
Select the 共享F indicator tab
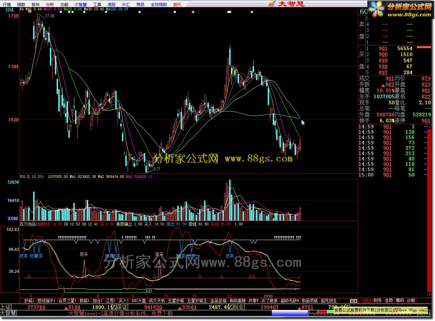(x=253, y=301)
